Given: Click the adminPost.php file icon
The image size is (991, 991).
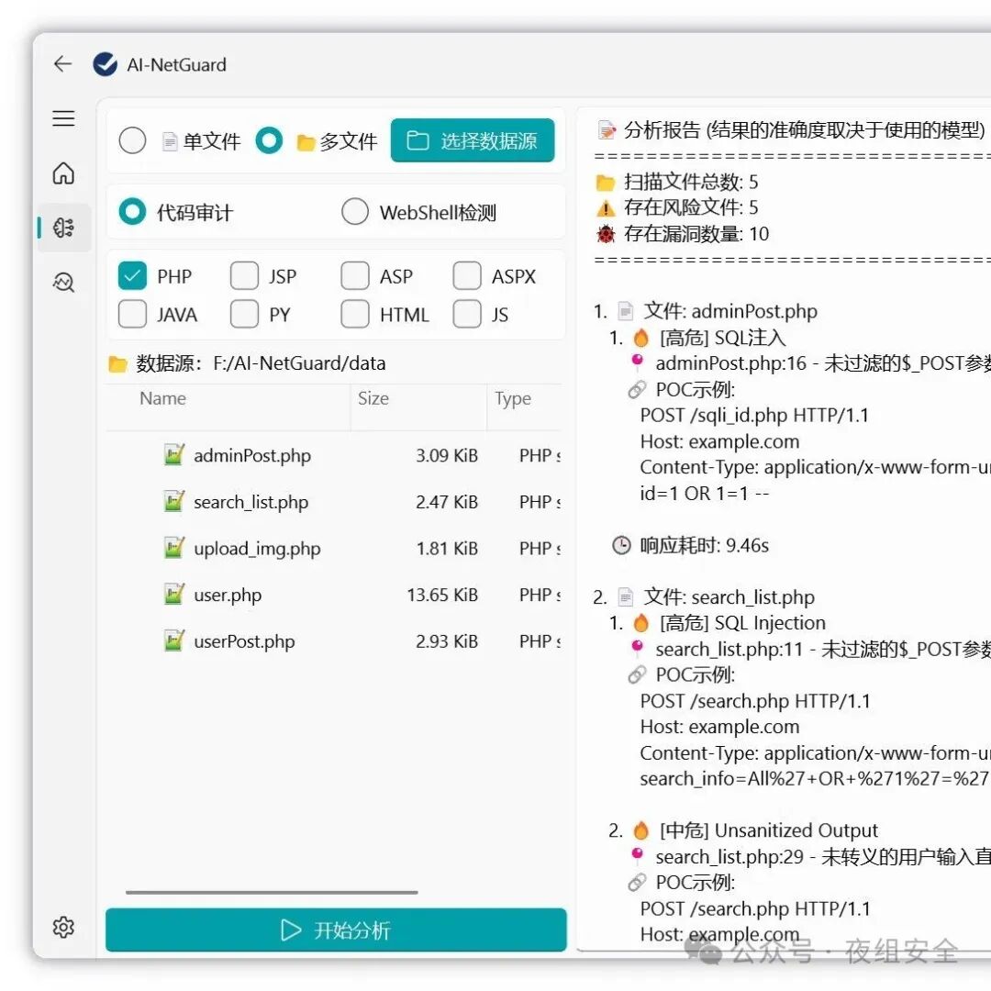Looking at the screenshot, I should tap(173, 454).
